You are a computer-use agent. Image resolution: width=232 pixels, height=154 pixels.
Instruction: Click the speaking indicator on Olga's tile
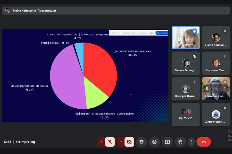tap(195, 31)
